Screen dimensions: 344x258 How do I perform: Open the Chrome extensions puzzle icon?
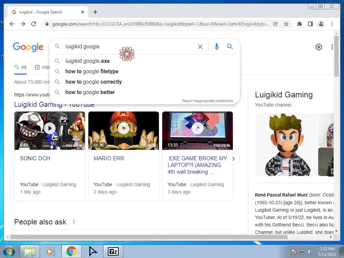299,24
